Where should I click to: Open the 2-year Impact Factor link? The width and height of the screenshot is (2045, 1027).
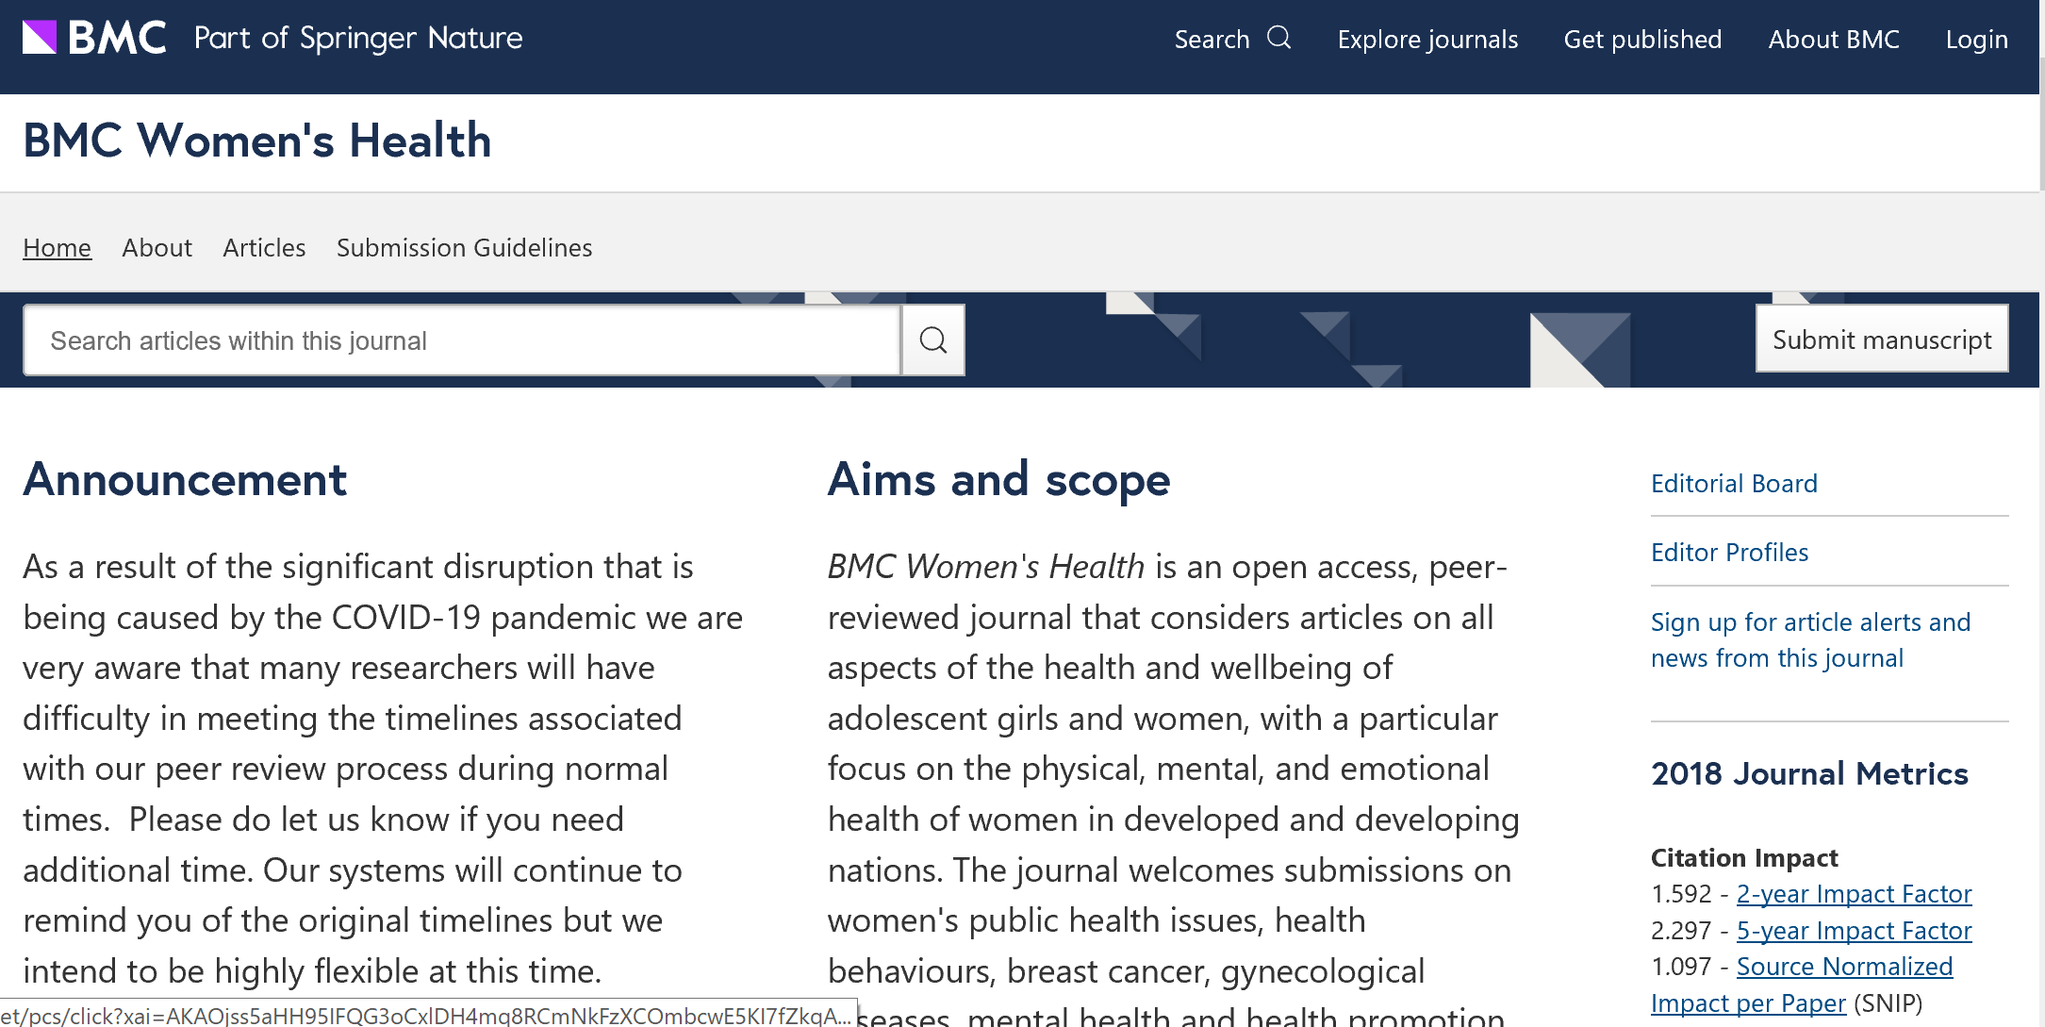pyautogui.click(x=1854, y=894)
